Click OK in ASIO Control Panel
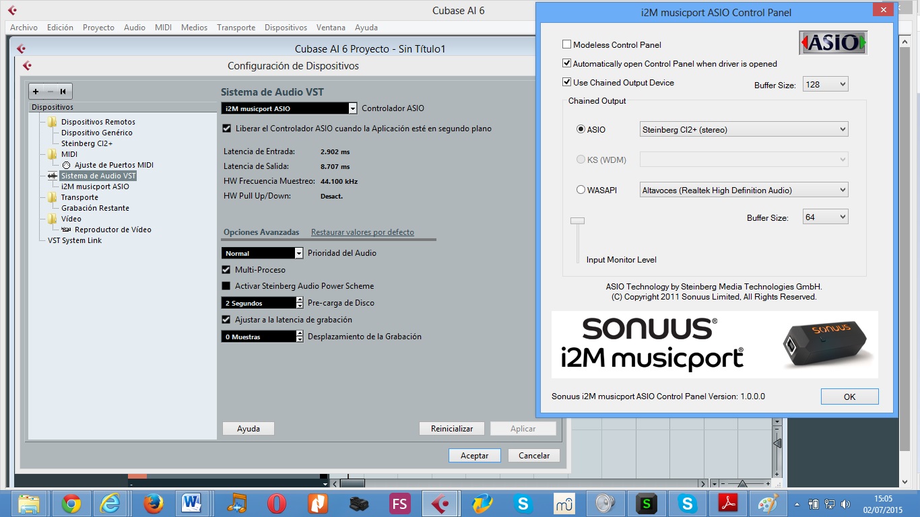920x517 pixels. [x=849, y=397]
